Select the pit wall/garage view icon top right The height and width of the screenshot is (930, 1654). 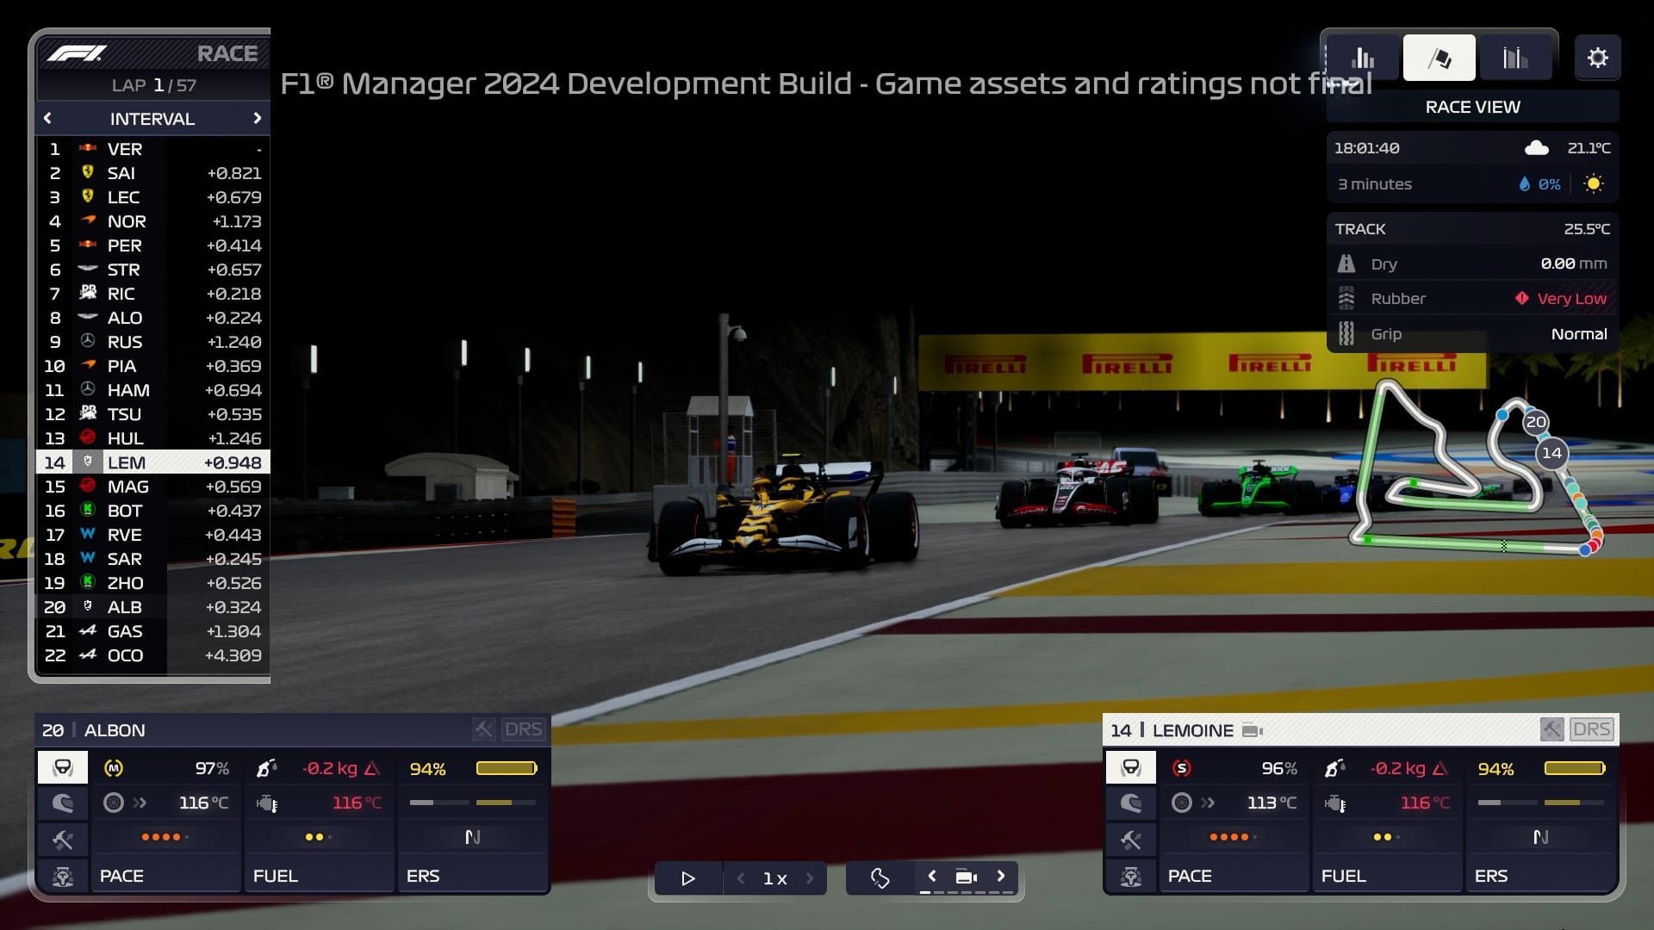click(x=1516, y=57)
